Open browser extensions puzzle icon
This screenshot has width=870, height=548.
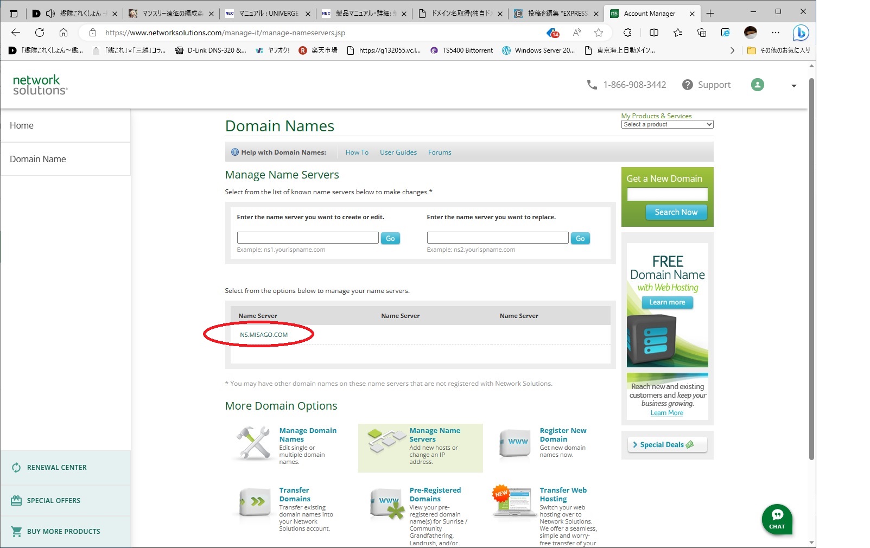628,33
